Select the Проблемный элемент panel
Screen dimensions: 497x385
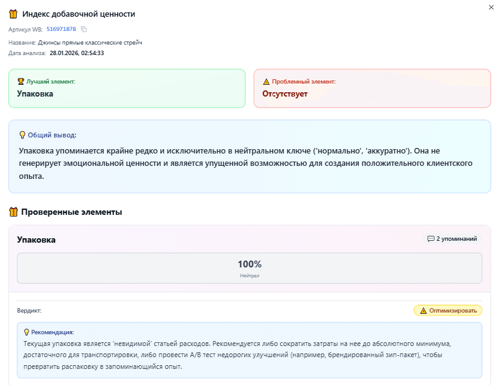click(x=372, y=89)
